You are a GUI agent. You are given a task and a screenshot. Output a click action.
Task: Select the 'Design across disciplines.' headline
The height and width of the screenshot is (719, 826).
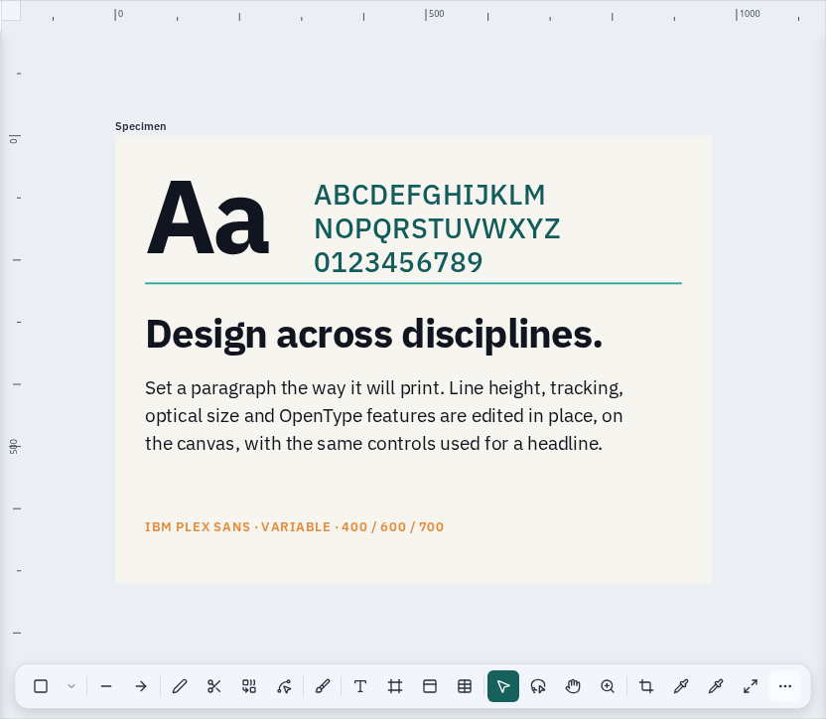374,335
